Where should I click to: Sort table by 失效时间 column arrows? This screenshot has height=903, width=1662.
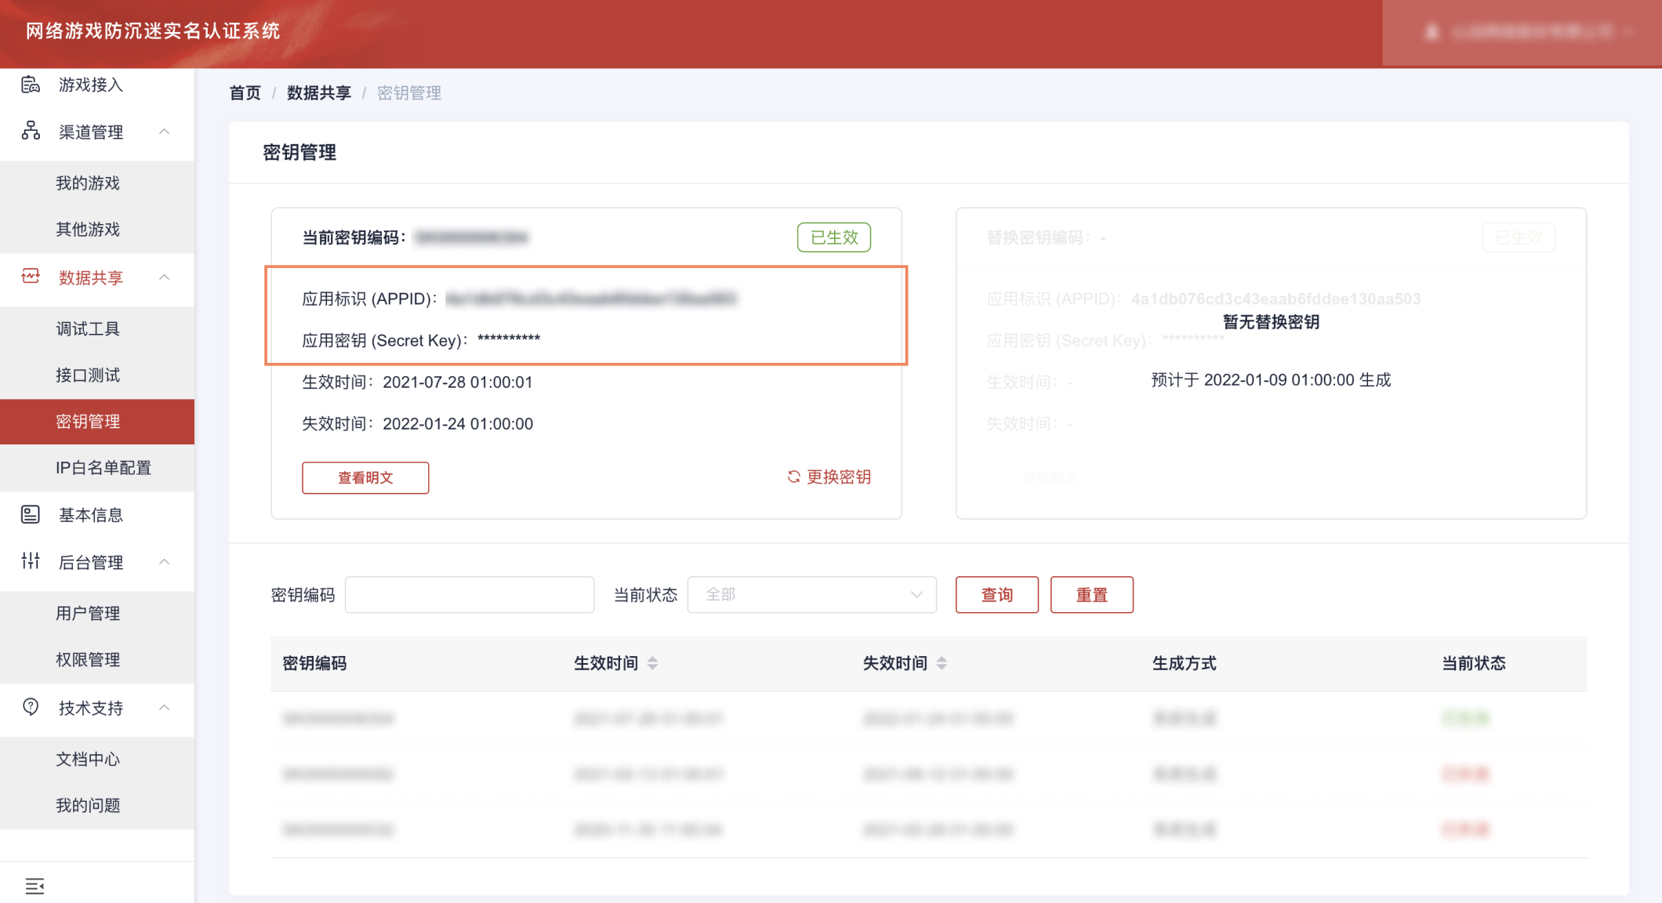tap(942, 663)
